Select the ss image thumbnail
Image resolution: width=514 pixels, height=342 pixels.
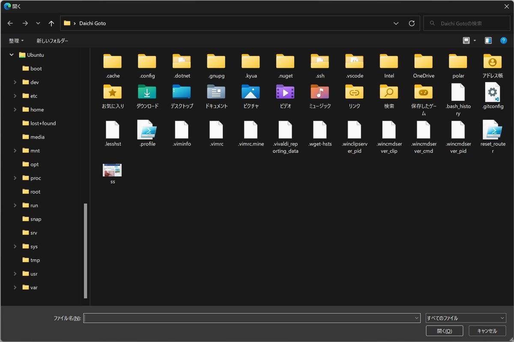(112, 171)
